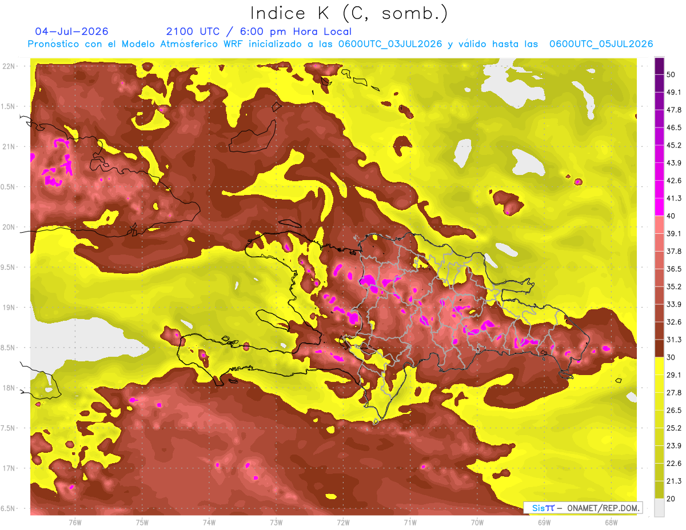
Task: Click the '41.3' colorbar value
Action: [x=674, y=198]
